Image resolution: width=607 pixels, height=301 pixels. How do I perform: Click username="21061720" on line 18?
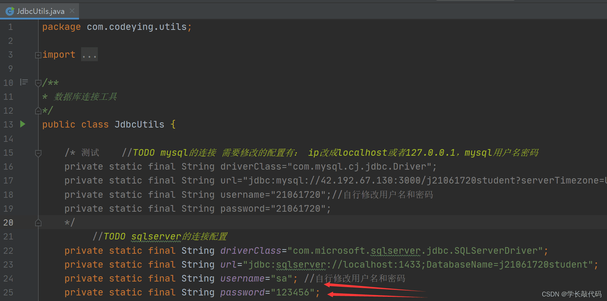click(273, 195)
